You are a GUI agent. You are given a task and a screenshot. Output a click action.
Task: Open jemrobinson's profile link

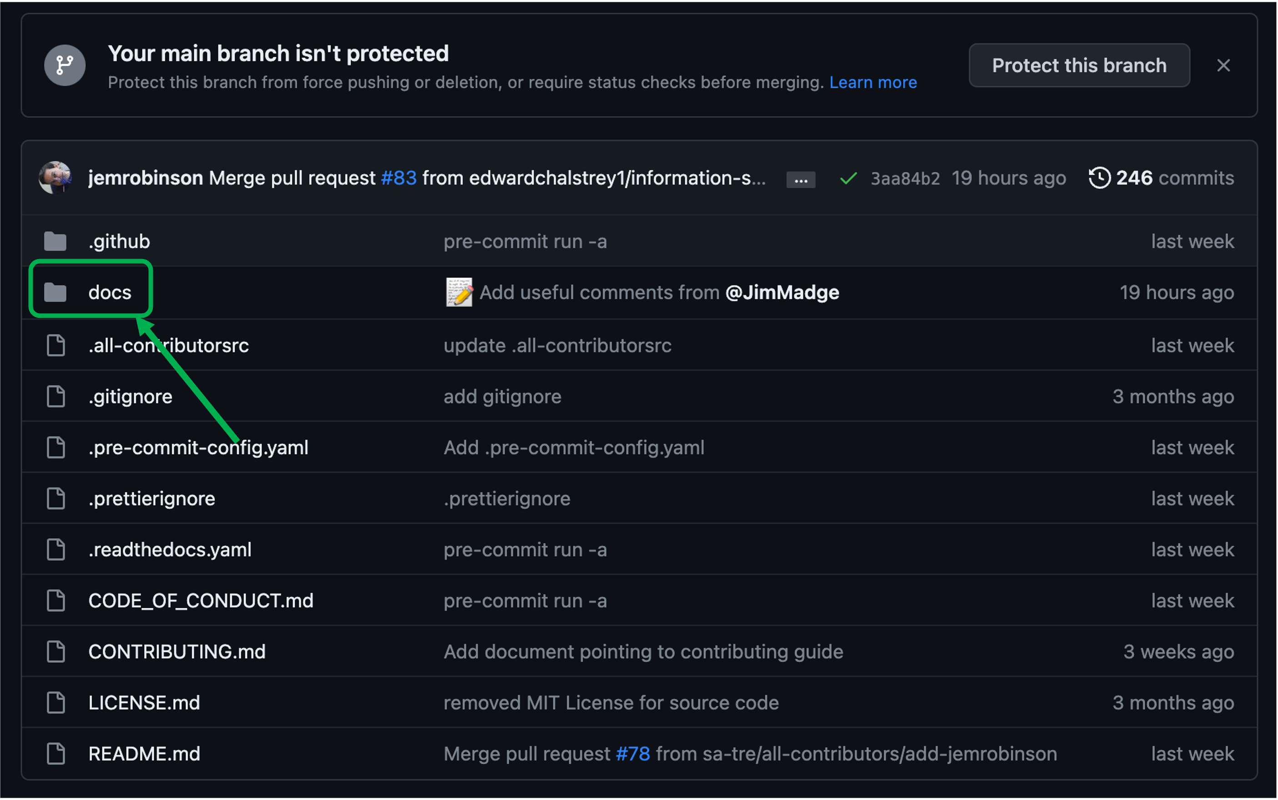[x=146, y=178]
